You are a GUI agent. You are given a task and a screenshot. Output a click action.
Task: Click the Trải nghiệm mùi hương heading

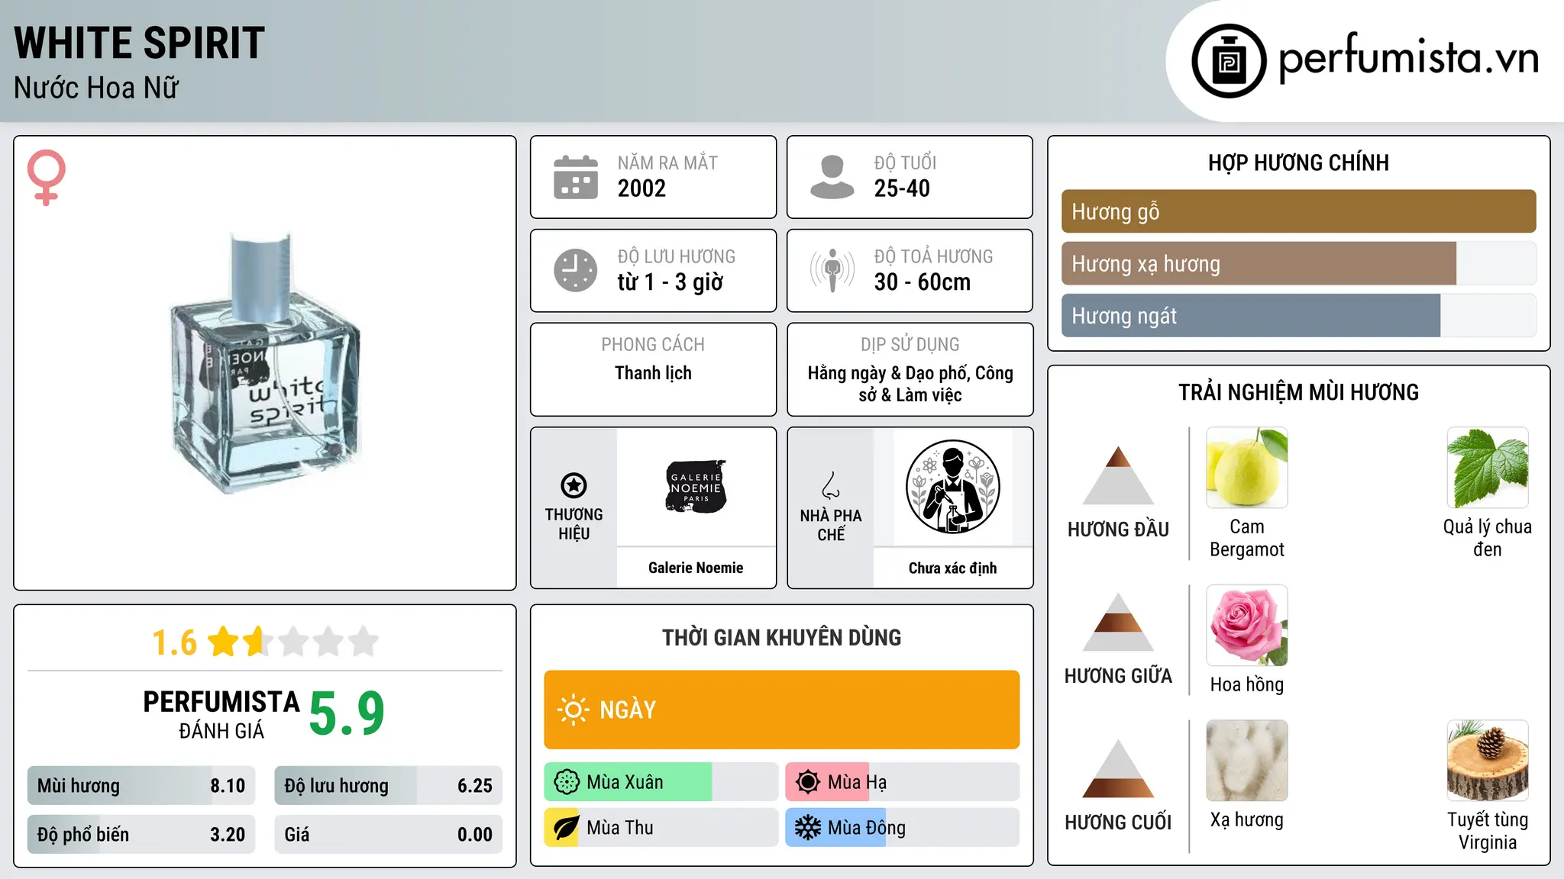1298,392
